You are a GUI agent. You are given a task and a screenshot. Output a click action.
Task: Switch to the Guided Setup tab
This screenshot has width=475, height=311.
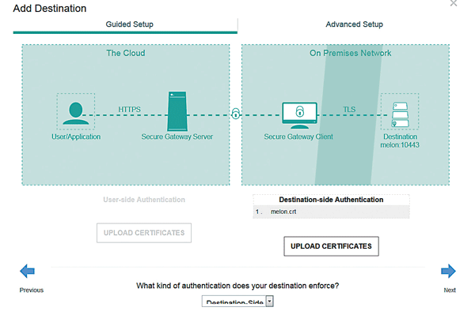click(129, 24)
